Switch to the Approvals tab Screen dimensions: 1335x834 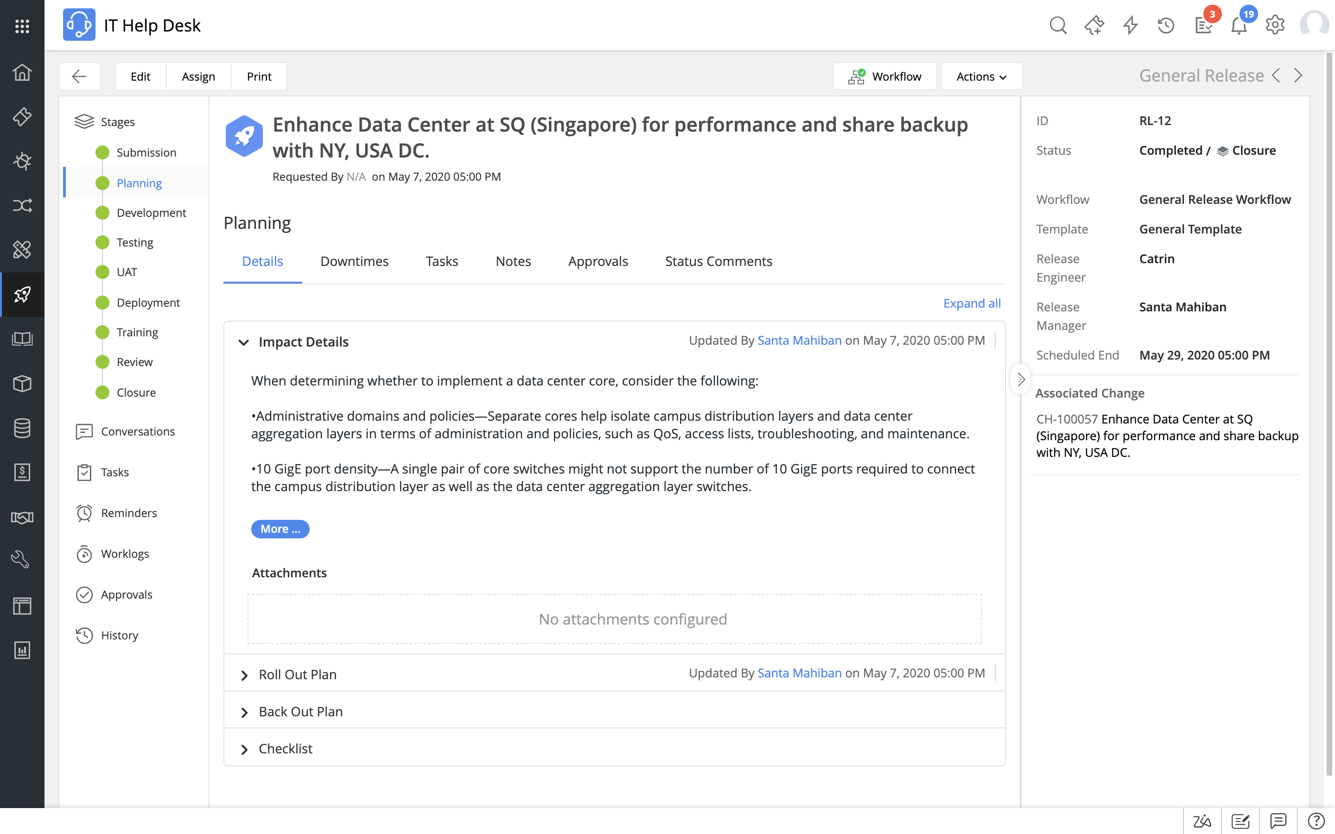[x=598, y=261]
